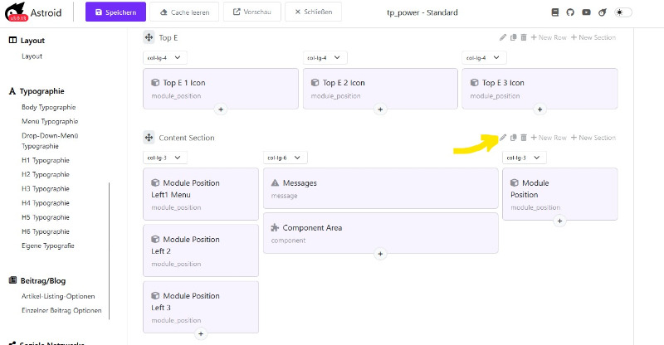The image size is (664, 345).
Task: Open H3 Typographie settings
Action: coord(46,189)
